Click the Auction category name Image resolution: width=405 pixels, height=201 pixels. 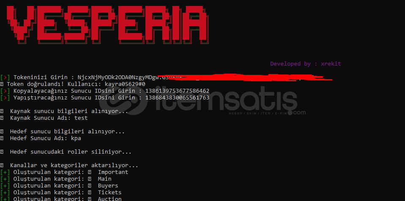109,198
